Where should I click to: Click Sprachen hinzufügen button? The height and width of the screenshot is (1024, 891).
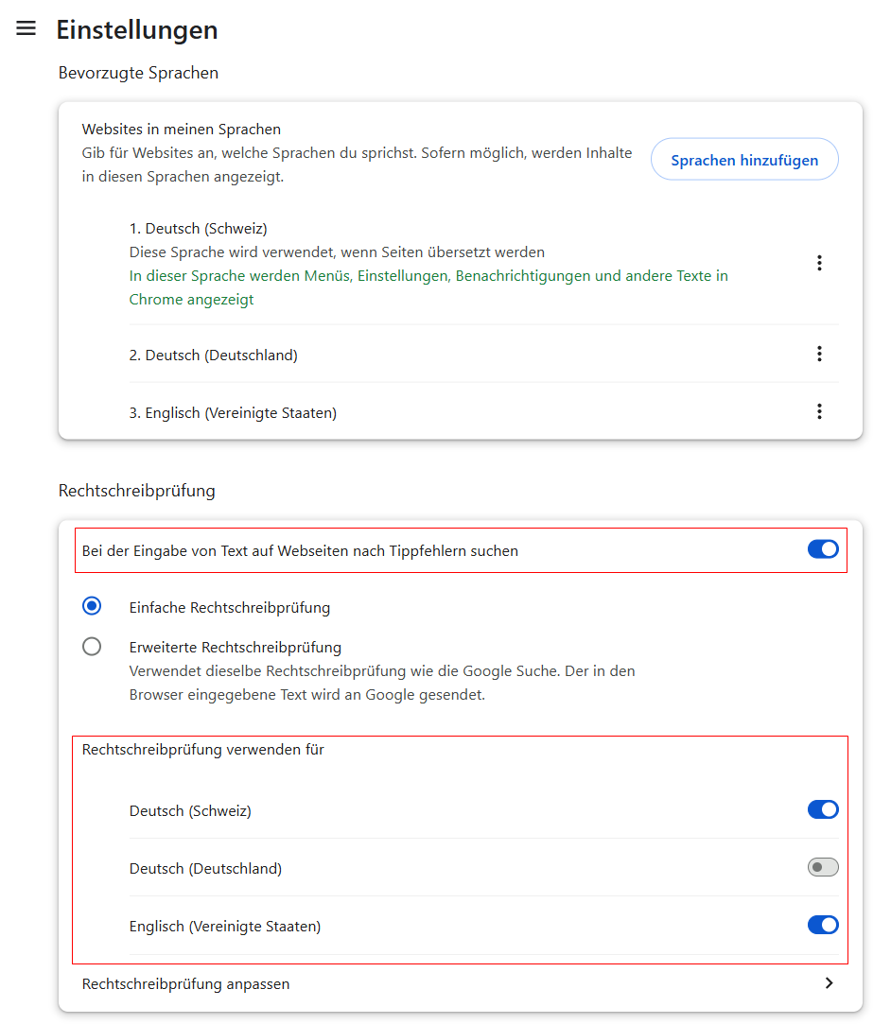744,160
